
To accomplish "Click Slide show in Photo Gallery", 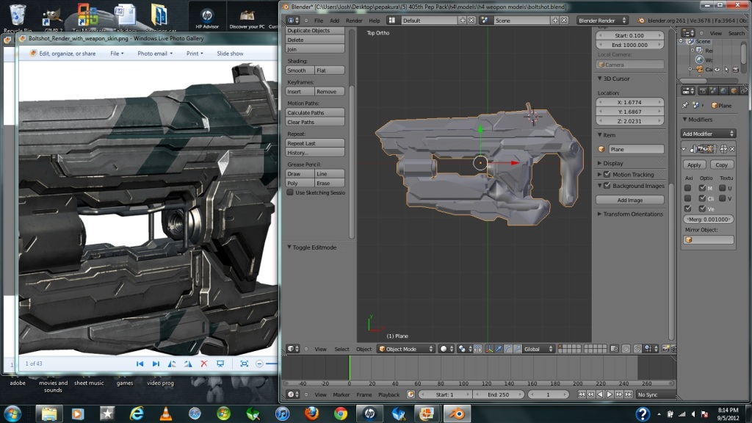I will click(230, 53).
